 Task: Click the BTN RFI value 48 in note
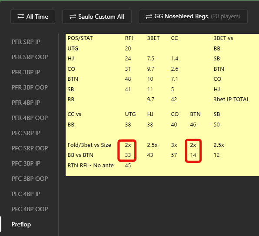click(128, 79)
